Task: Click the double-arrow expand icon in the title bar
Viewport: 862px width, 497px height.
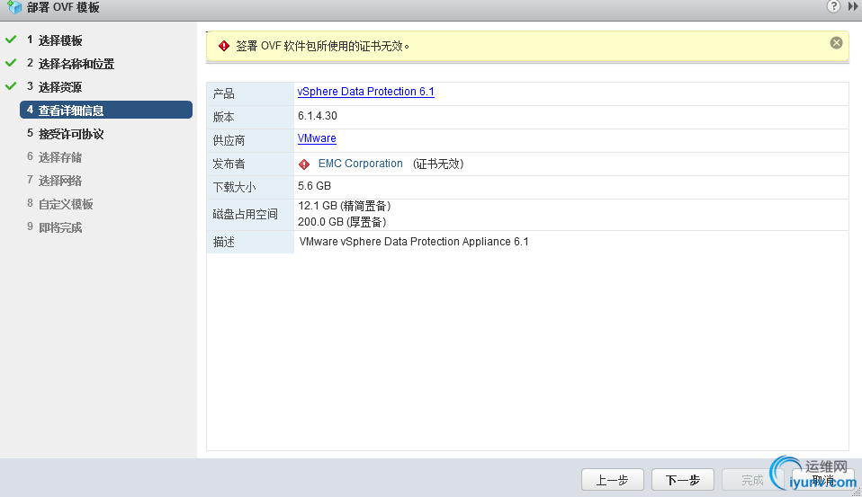Action: (x=853, y=6)
